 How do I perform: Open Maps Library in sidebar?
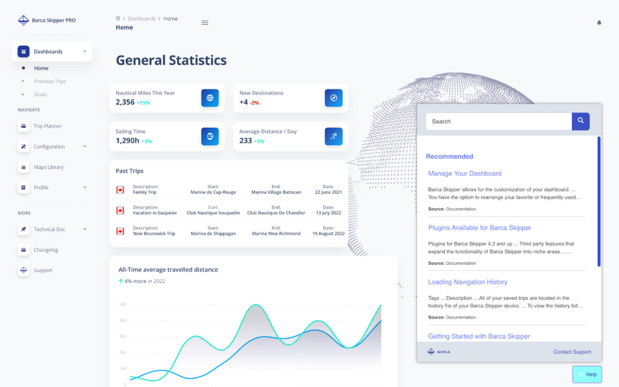[48, 167]
